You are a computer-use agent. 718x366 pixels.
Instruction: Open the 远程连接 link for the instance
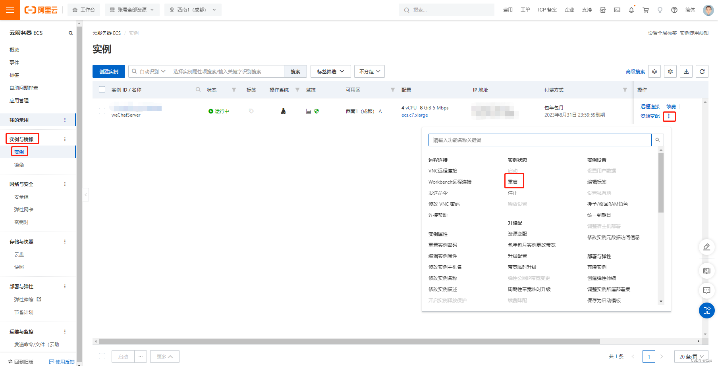(x=650, y=106)
